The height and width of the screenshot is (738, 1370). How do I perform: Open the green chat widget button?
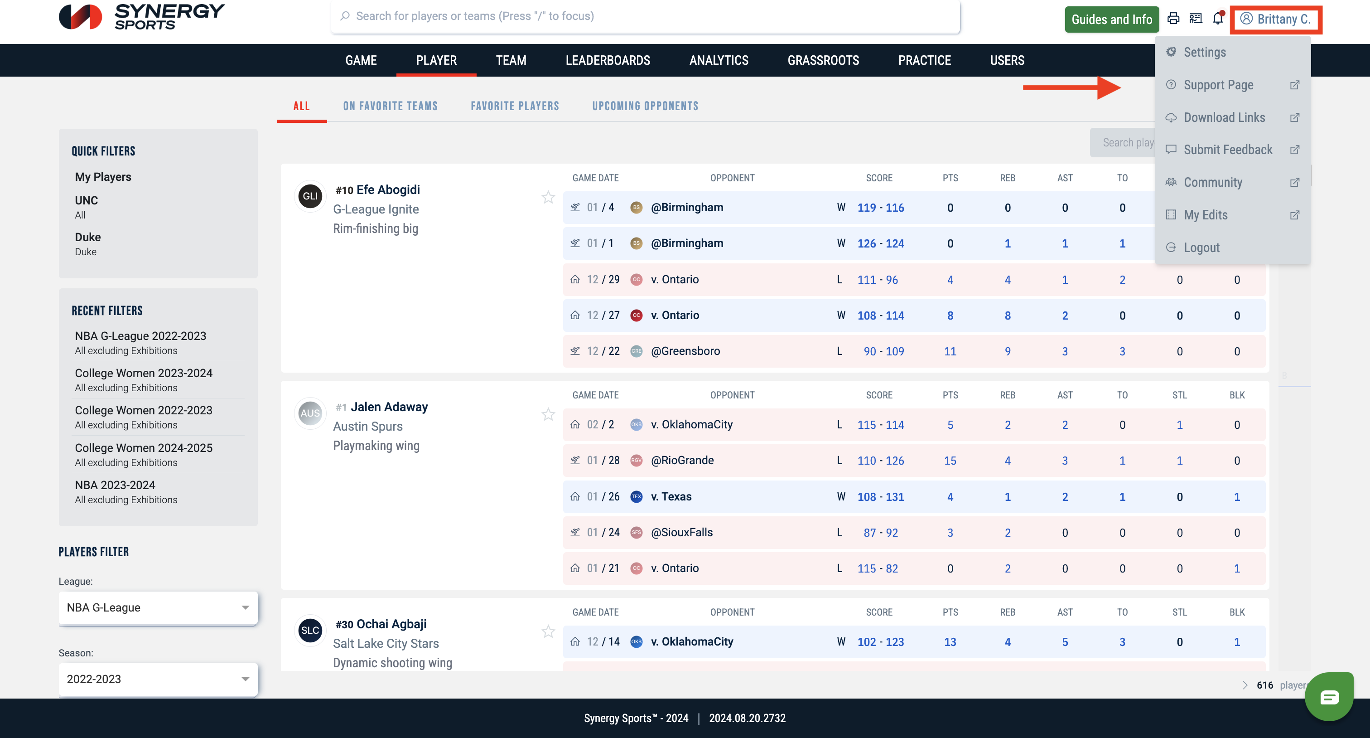1328,696
